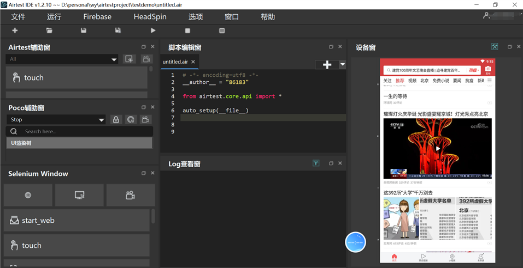The width and height of the screenshot is (523, 268).
Task: Close the untitled.air tab
Action: (x=193, y=62)
